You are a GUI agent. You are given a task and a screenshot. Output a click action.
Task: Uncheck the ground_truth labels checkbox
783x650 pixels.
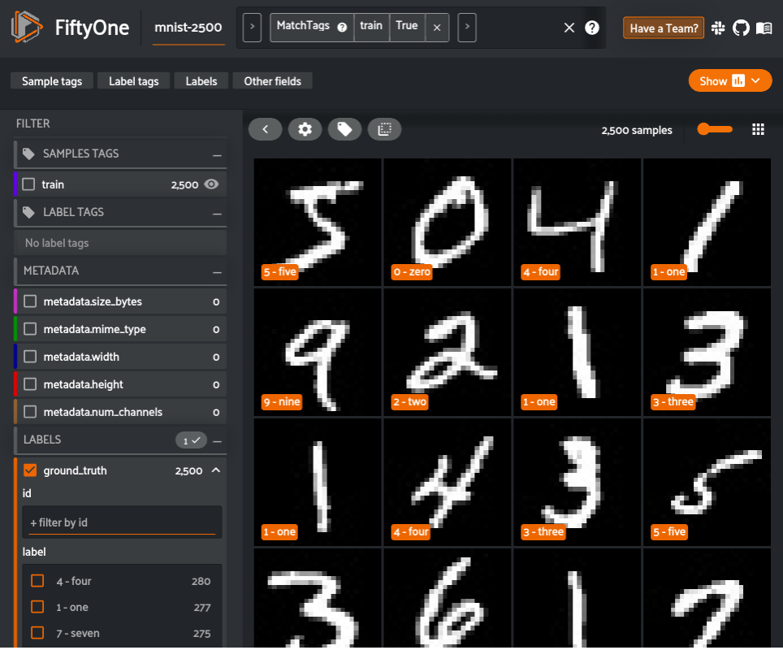coord(30,470)
